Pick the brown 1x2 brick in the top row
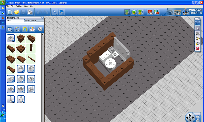The height and width of the screenshot is (122, 204). [x=31, y=38]
